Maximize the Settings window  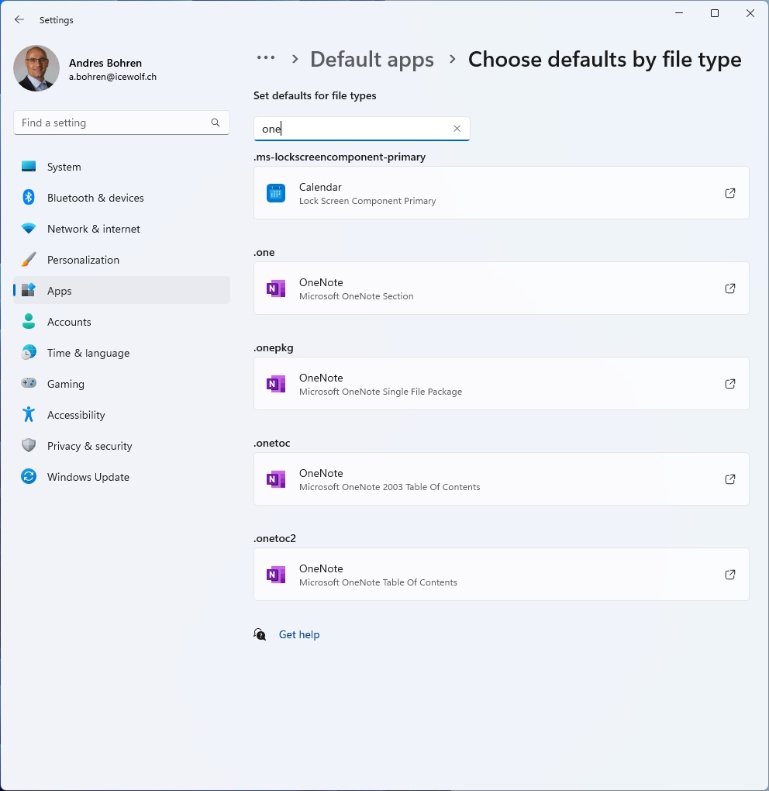(715, 13)
